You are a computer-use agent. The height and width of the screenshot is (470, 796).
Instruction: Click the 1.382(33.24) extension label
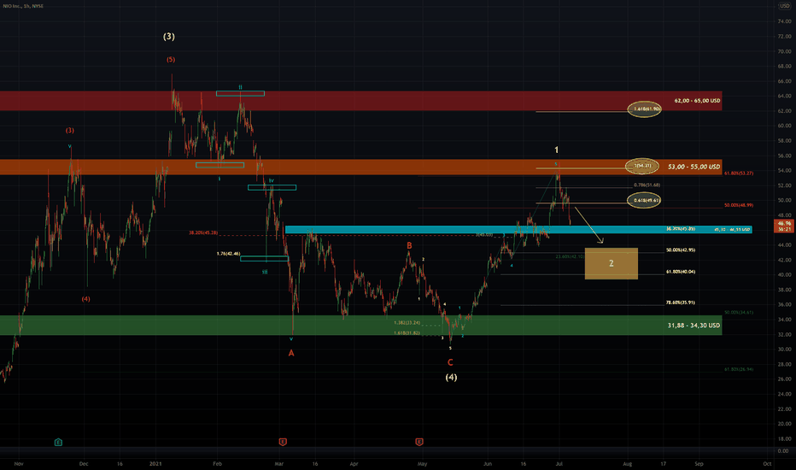coord(407,323)
